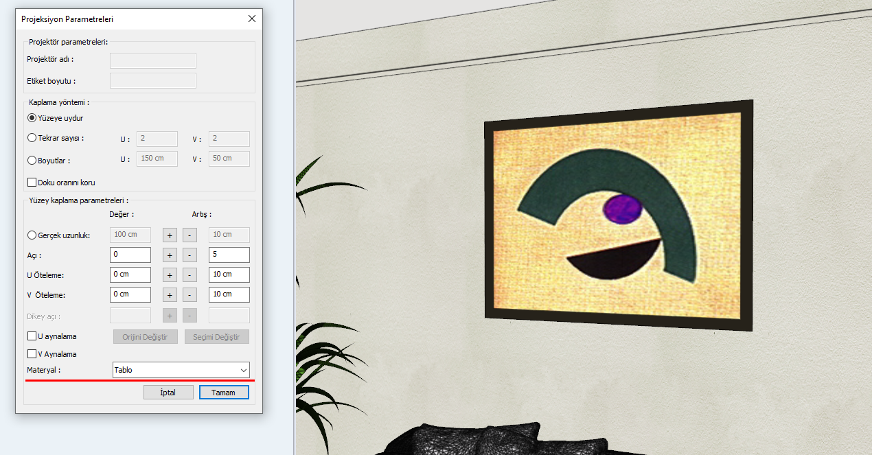Open the Materyal dropdown showing Tablo

pyautogui.click(x=181, y=370)
